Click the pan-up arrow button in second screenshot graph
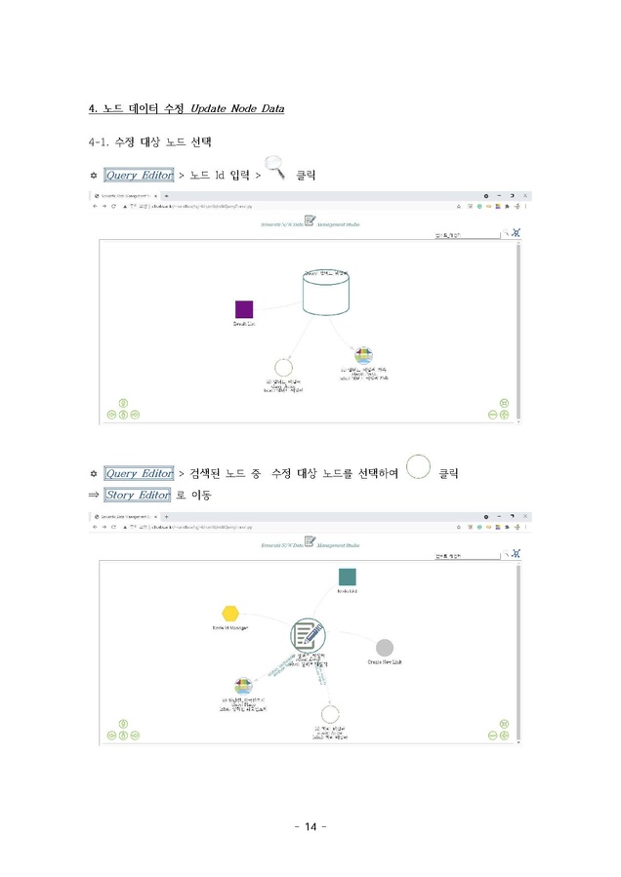621x877 pixels. [123, 724]
